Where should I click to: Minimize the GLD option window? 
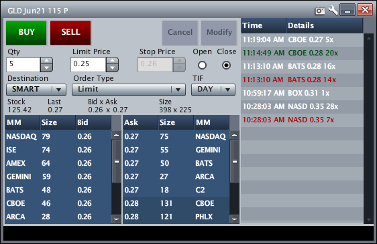point(347,10)
